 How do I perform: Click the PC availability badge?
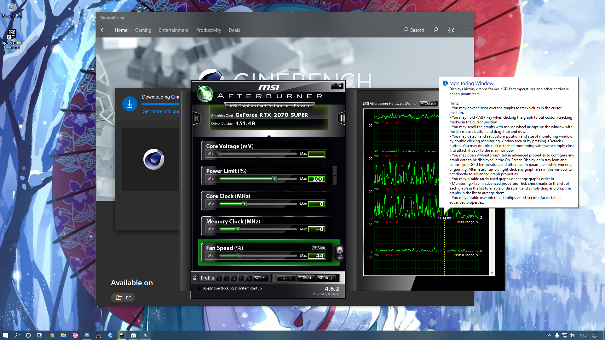pos(123,297)
